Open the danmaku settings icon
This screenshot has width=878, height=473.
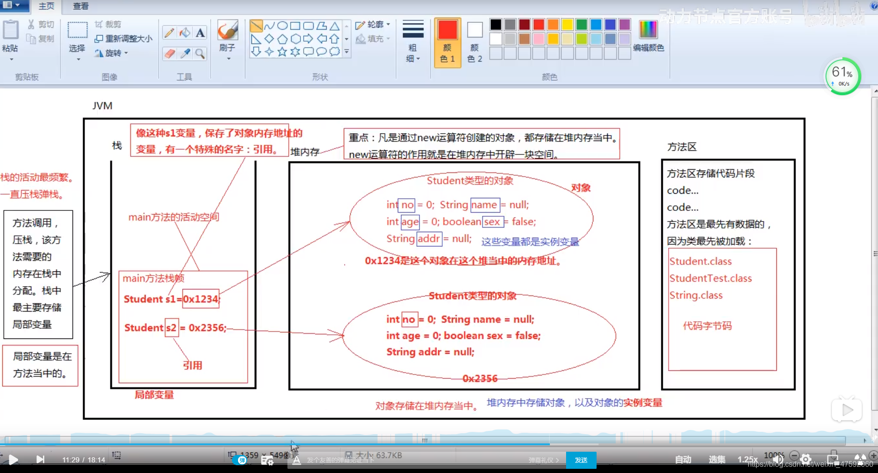click(267, 460)
